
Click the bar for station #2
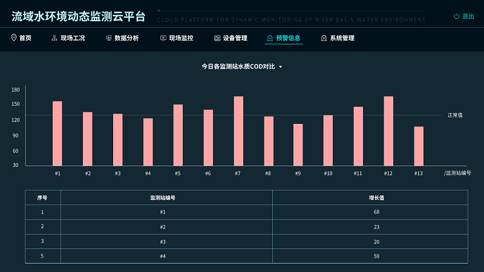[x=88, y=139]
